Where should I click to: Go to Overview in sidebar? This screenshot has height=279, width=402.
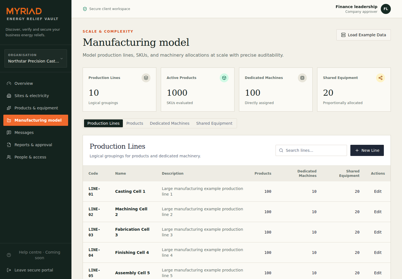(36, 83)
